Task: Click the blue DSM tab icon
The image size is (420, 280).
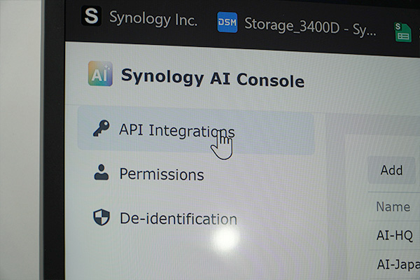Action: tap(227, 22)
